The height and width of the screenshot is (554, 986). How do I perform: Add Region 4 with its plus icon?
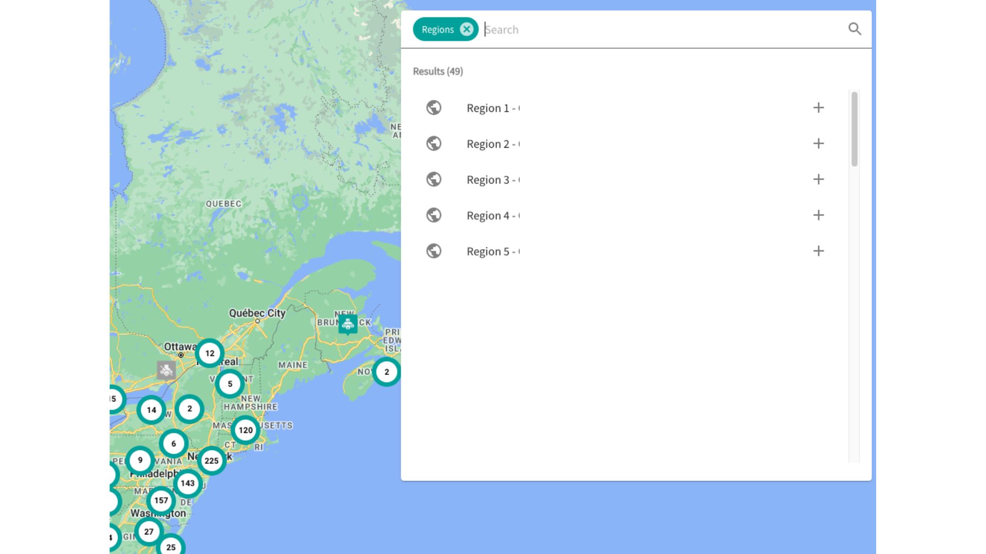[x=819, y=215]
